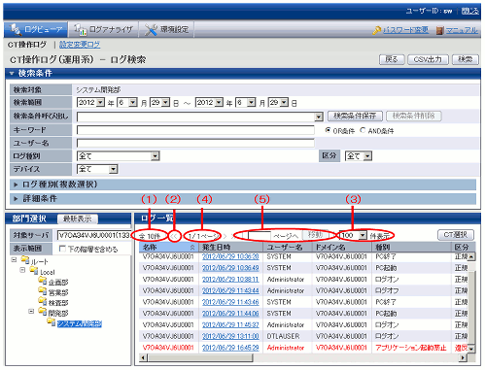Click the 企画部 folder icon

[43, 281]
